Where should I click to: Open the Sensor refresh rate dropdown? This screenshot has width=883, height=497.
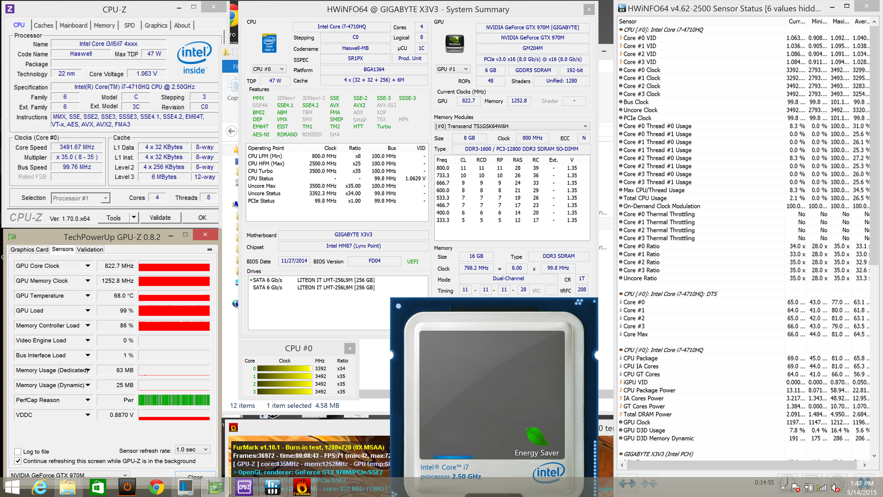pos(192,450)
